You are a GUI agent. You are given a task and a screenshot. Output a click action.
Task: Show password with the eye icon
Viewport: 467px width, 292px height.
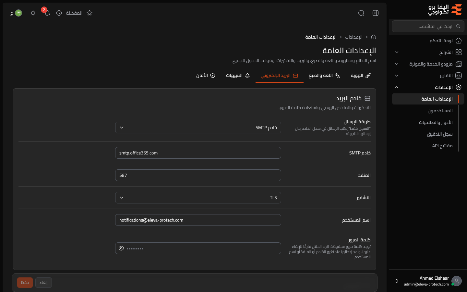click(x=121, y=248)
